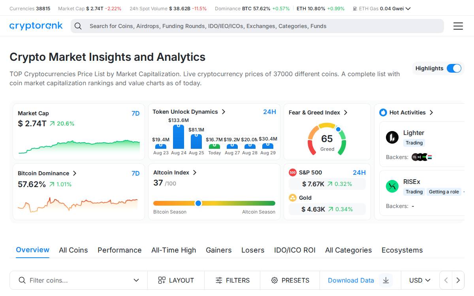Open Hot Activities chevron
474x296 pixels.
[x=431, y=112]
